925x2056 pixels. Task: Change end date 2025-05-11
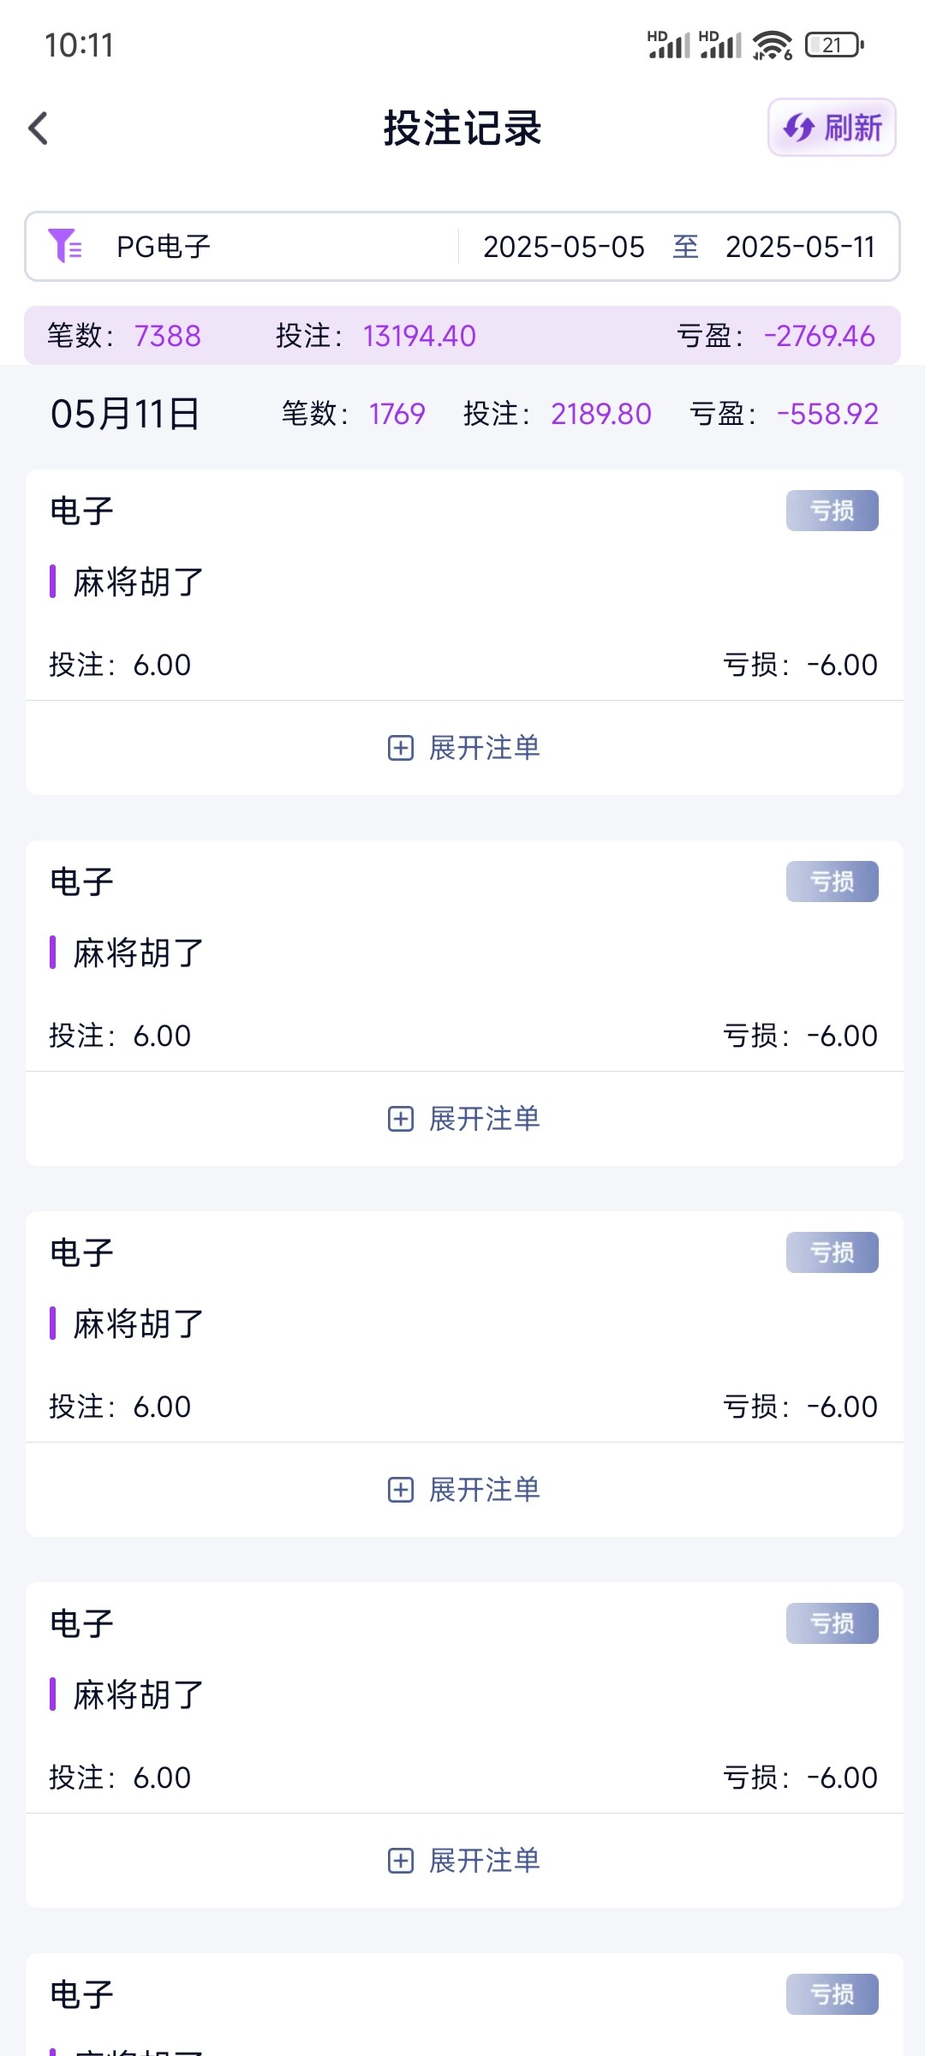[x=799, y=247]
